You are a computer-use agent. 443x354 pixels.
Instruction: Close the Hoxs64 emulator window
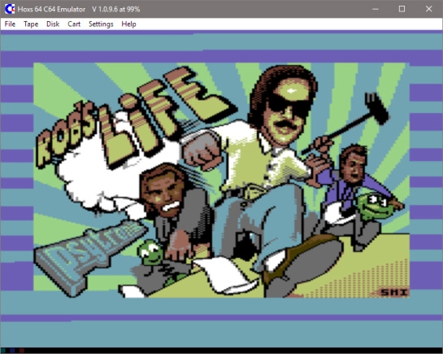click(x=428, y=9)
